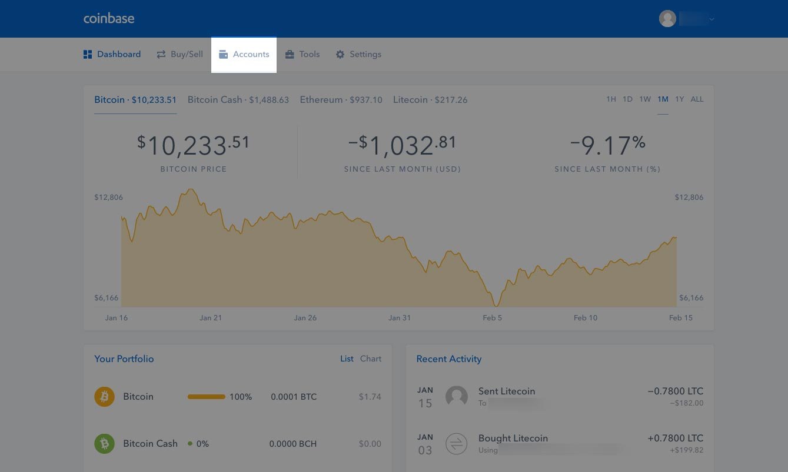The image size is (788, 472).
Task: Click the 0.0001 BTC balance
Action: pyautogui.click(x=294, y=397)
